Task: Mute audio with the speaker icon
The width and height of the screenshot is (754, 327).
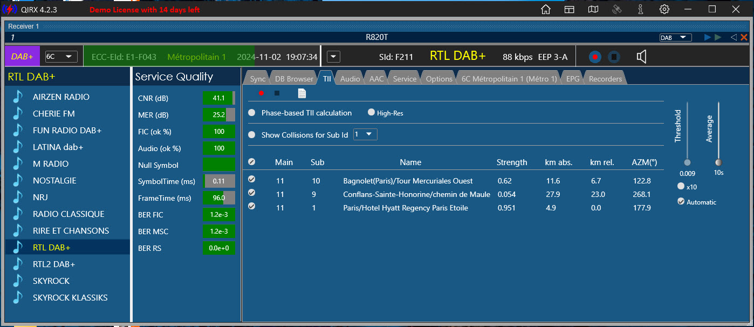Action: pos(641,57)
